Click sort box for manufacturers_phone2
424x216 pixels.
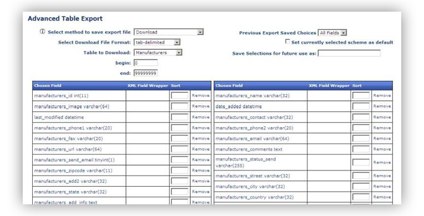[361, 127]
